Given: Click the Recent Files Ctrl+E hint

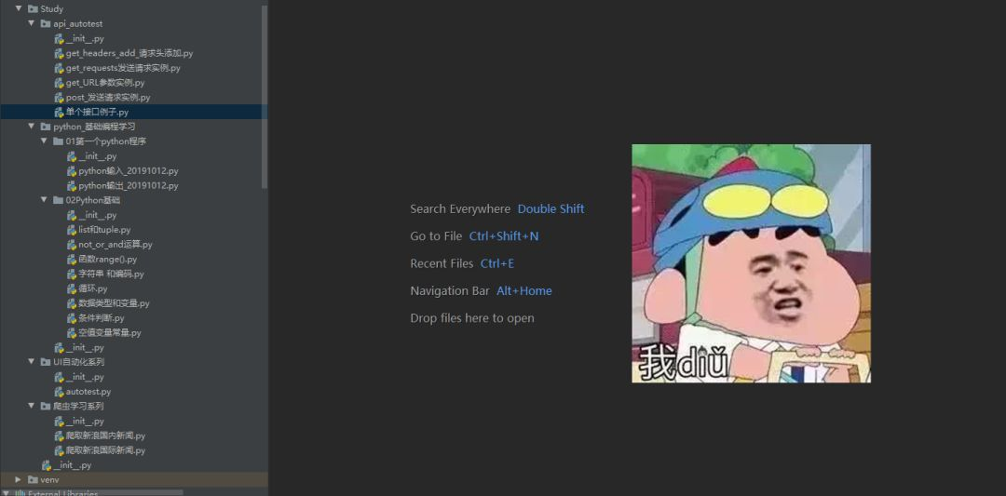Looking at the screenshot, I should tap(462, 263).
